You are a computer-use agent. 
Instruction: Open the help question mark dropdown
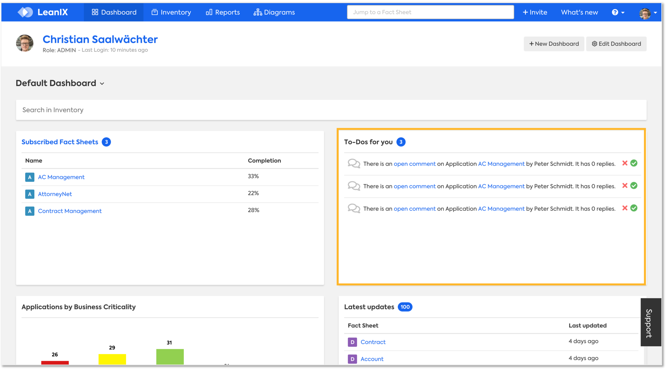(x=617, y=12)
